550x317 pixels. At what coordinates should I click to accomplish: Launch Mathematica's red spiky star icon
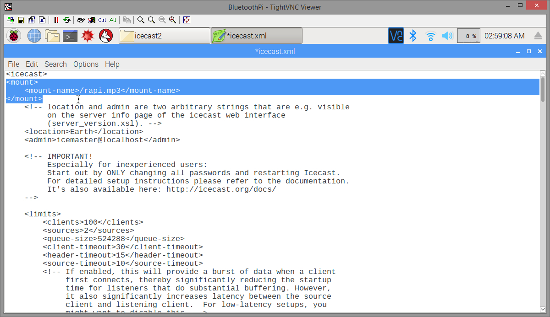pyautogui.click(x=88, y=36)
